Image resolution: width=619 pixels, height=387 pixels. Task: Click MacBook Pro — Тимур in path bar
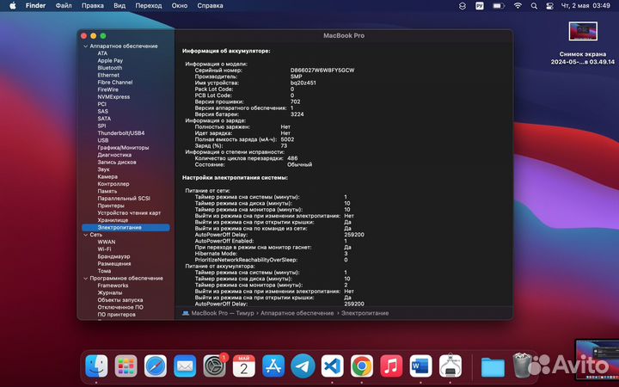coord(223,313)
